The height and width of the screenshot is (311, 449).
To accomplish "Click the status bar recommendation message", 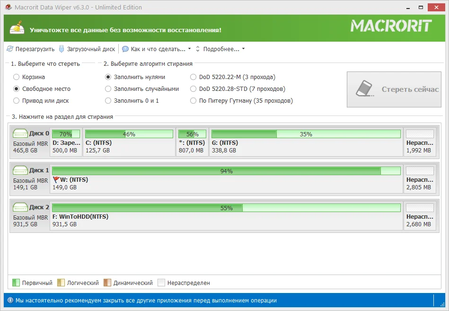I will [x=146, y=301].
